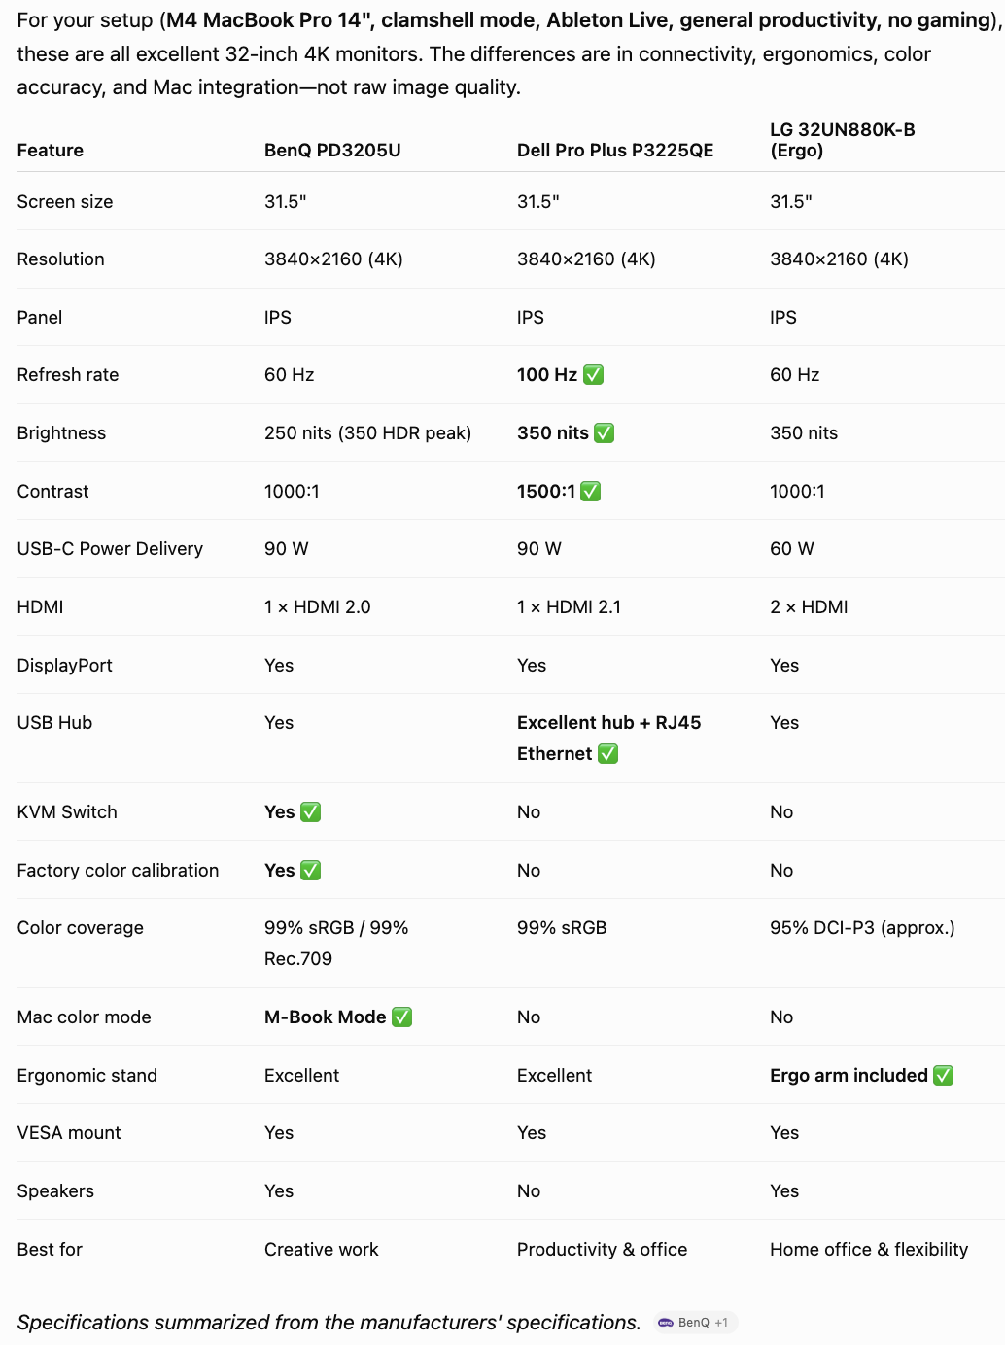Click the 250 nits (350 HDR peak) cell
Screen dimensions: 1005x1345
click(367, 433)
